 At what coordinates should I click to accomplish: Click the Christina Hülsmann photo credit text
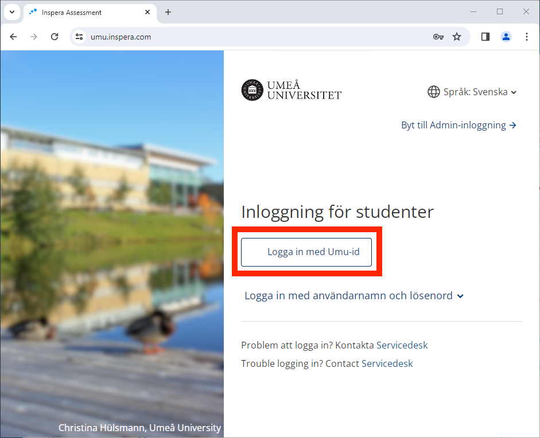click(x=139, y=428)
